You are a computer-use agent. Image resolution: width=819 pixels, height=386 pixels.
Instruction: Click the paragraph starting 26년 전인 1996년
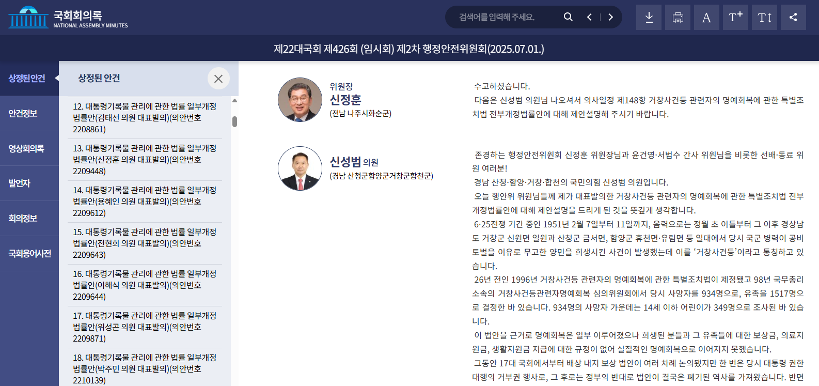pyautogui.click(x=638, y=300)
